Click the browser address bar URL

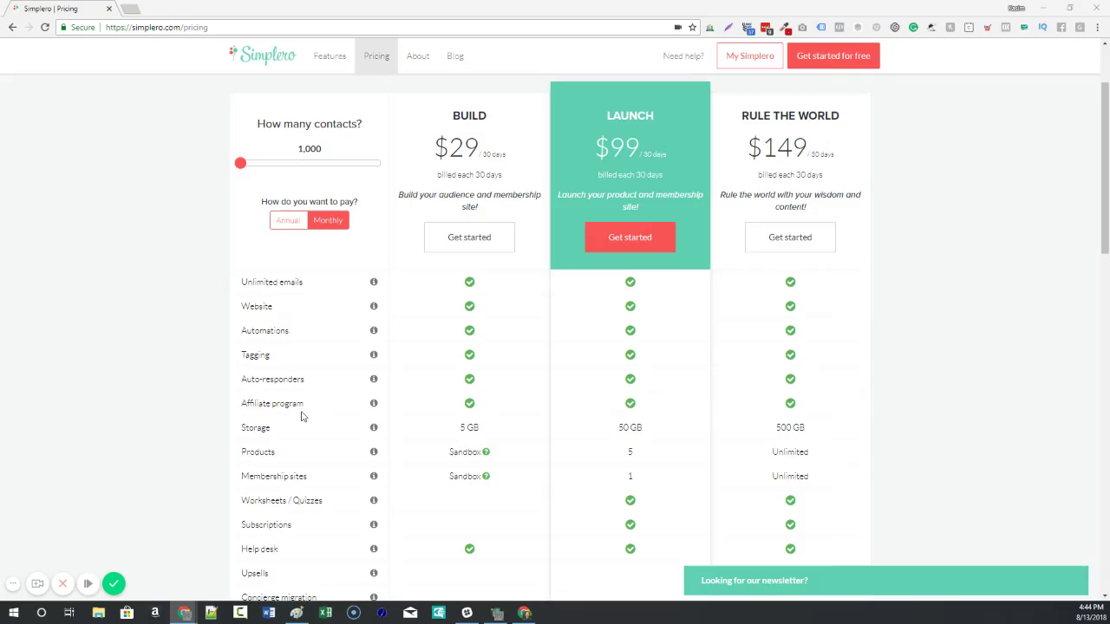156,28
